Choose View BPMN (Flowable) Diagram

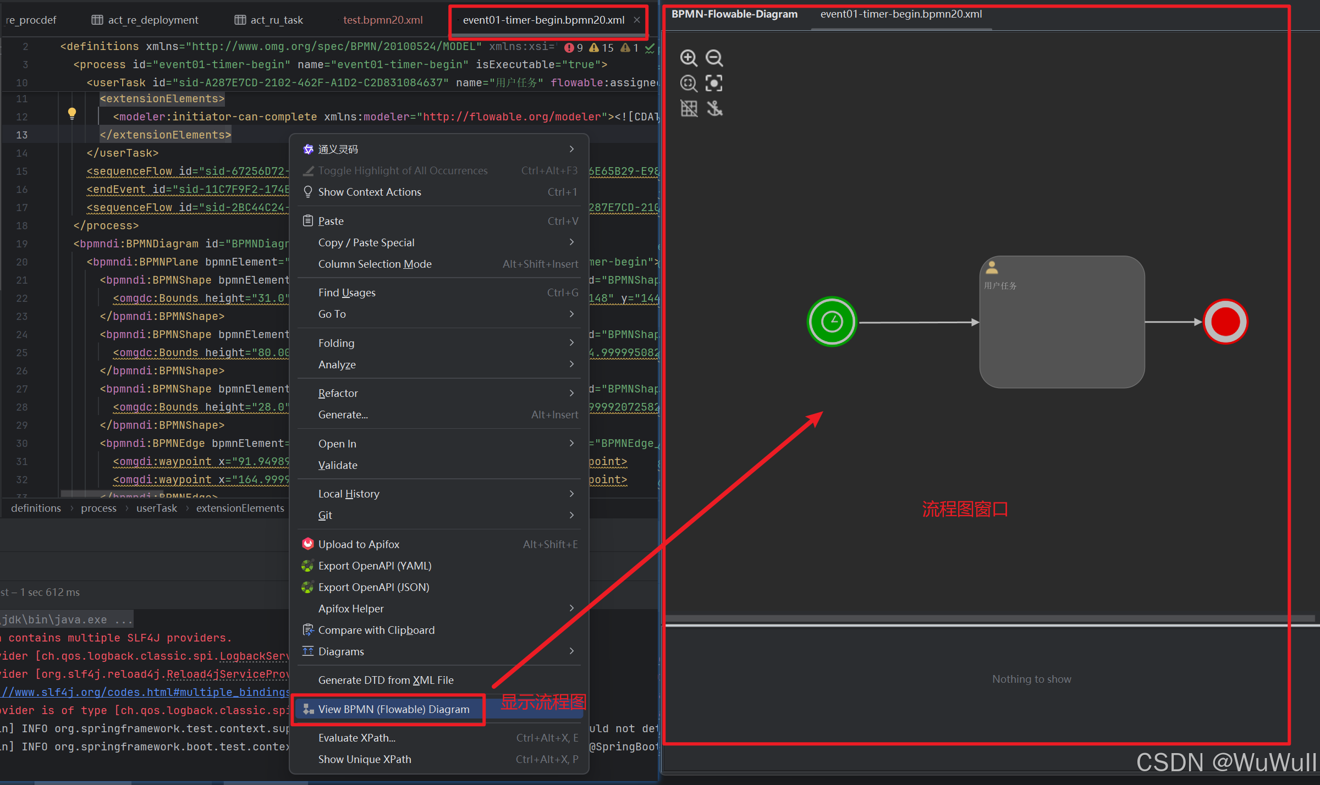(x=393, y=709)
